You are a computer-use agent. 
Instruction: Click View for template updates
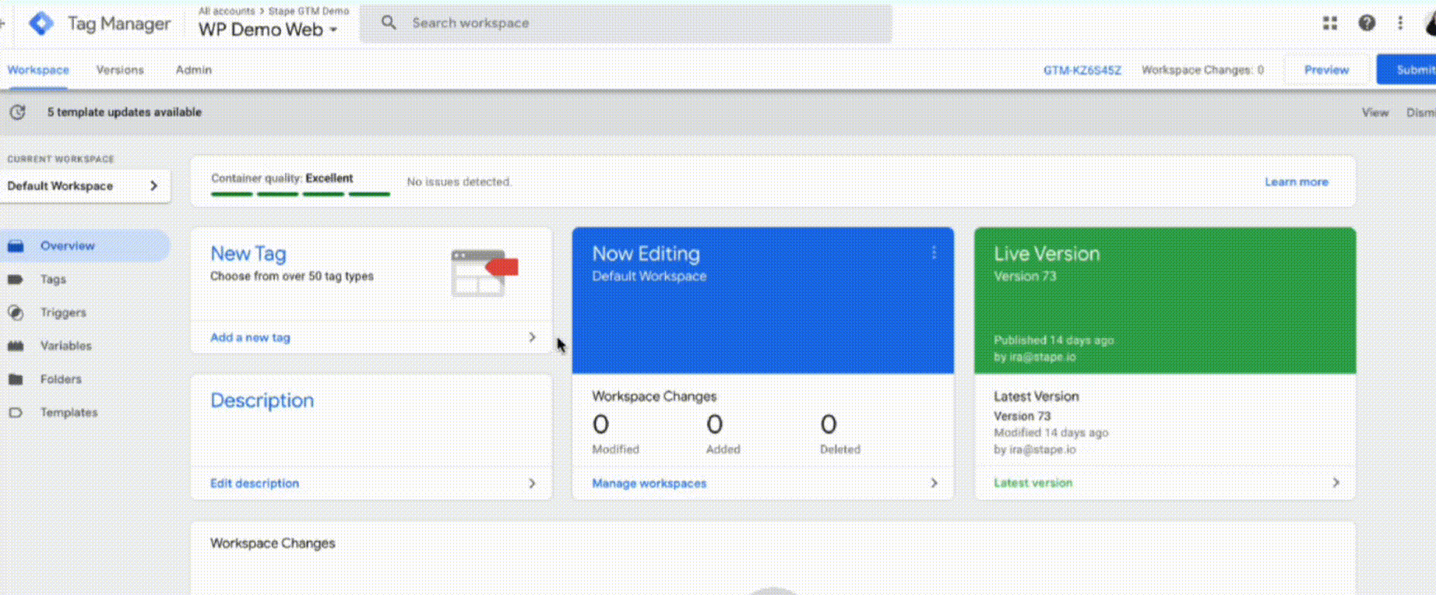1374,113
